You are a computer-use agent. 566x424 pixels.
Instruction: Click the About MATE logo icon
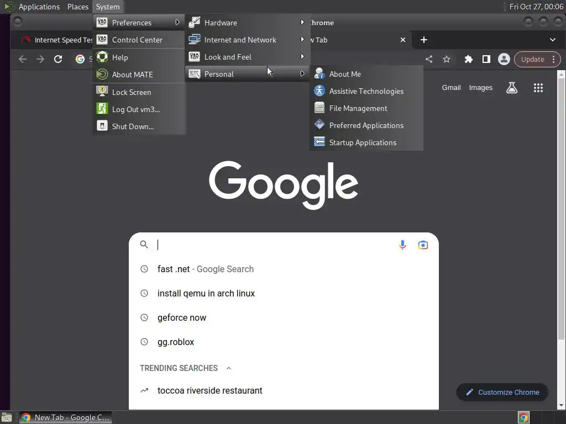point(102,74)
